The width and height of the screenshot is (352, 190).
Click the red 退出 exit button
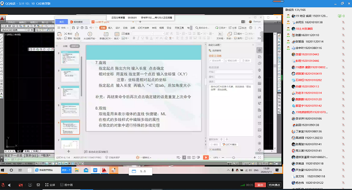260,185
